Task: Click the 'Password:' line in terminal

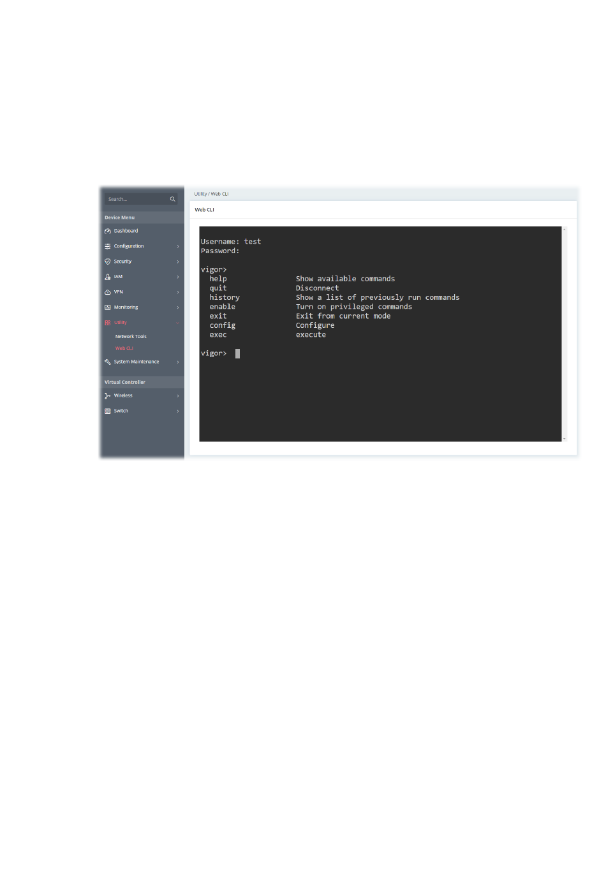Action: tap(220, 251)
